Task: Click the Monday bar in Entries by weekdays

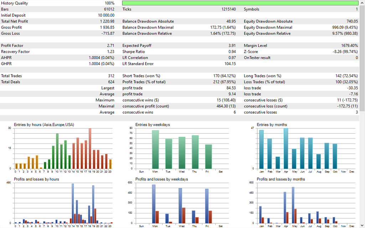Action: coord(155,150)
